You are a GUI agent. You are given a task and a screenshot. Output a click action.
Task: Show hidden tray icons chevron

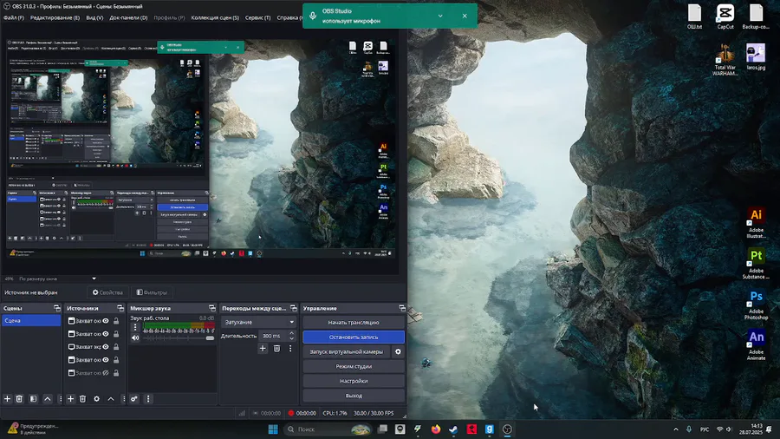click(x=675, y=429)
